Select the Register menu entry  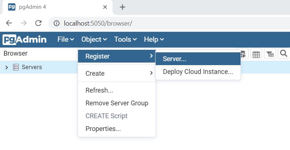(117, 56)
